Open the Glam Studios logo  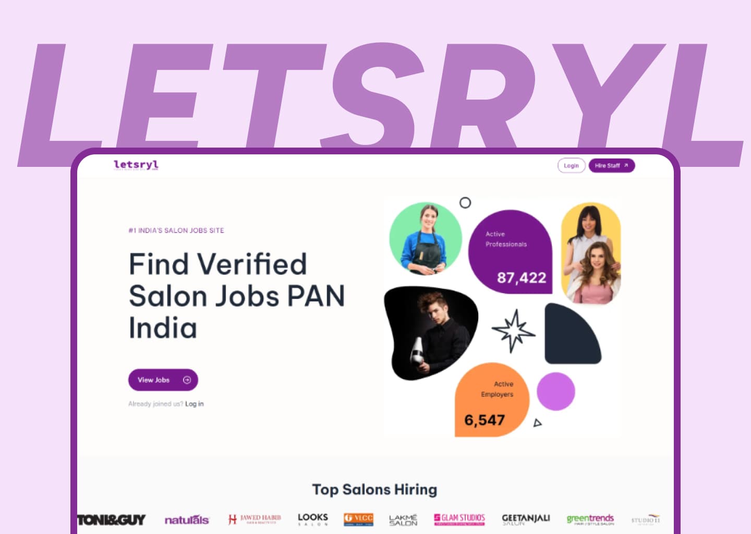pyautogui.click(x=459, y=519)
